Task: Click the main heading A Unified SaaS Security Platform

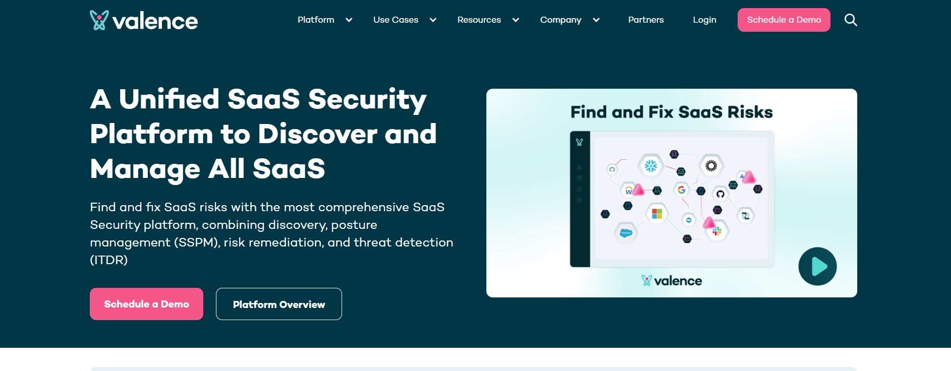Action: [x=263, y=134]
